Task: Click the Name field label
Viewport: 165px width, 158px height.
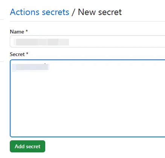Action: 17,32
